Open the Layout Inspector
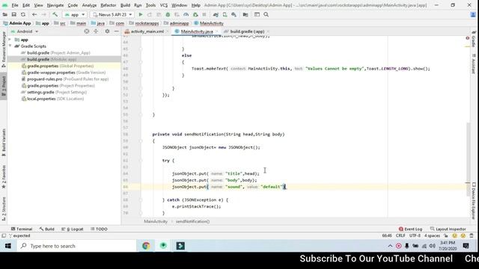479x269 pixels. [x=448, y=229]
